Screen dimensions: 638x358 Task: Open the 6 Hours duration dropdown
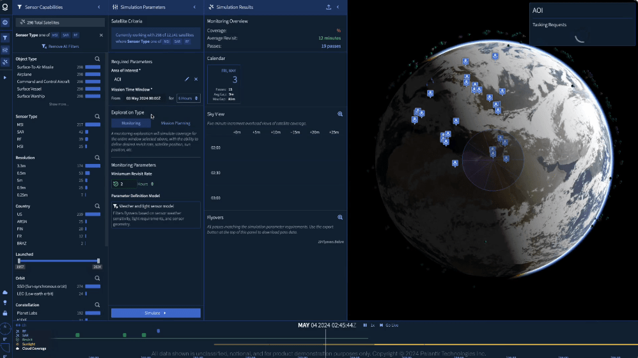coord(189,98)
